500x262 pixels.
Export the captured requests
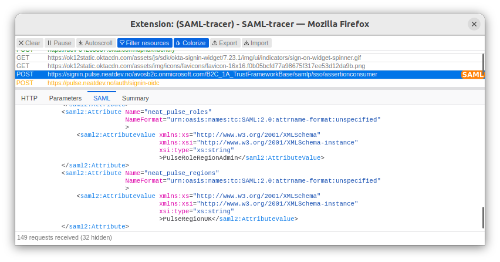pos(225,43)
